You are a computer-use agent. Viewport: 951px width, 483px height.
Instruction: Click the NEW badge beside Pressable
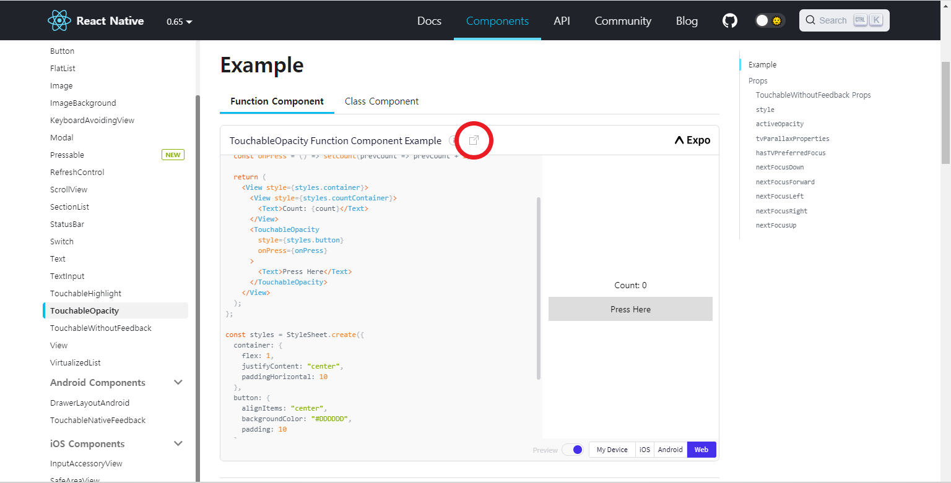[173, 155]
